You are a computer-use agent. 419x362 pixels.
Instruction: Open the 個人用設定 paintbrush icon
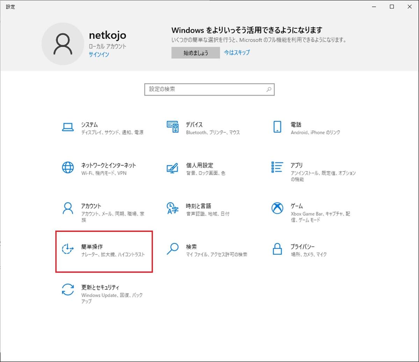pos(172,168)
